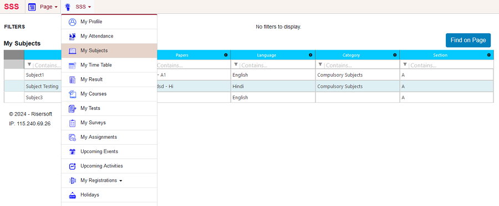Click the Page menu list icon
This screenshot has height=206, width=499.
pyautogui.click(x=32, y=7)
